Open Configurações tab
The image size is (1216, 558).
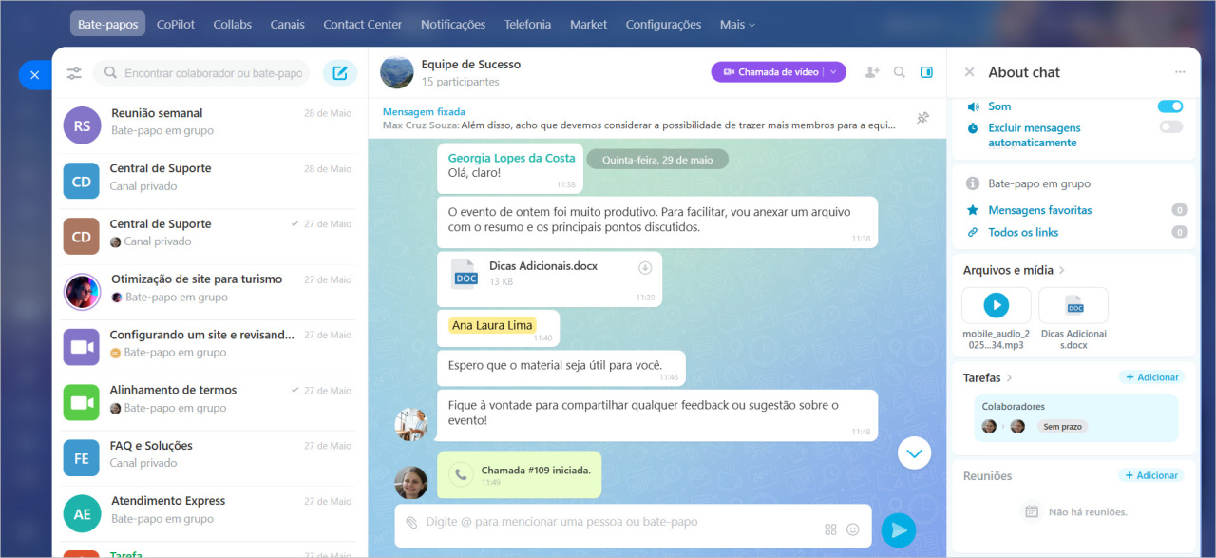(x=663, y=24)
